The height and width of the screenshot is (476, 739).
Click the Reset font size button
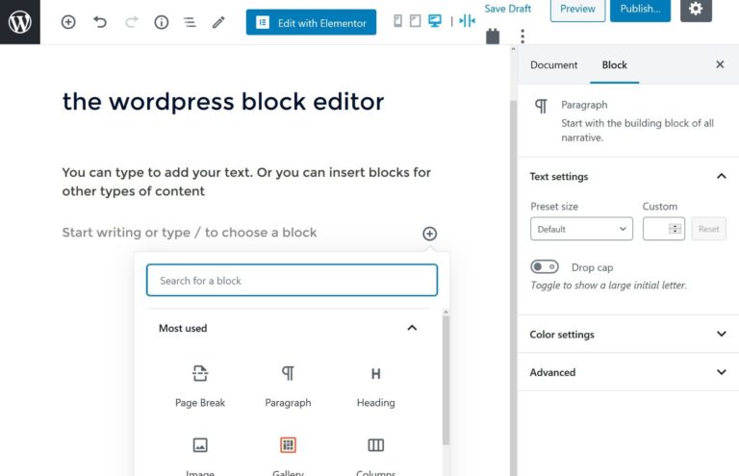(x=708, y=229)
